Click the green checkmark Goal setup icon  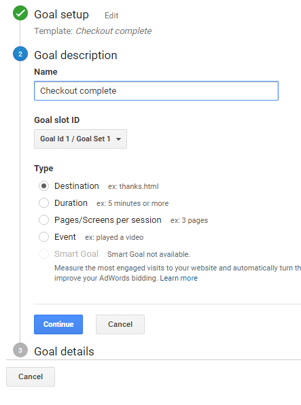point(20,13)
